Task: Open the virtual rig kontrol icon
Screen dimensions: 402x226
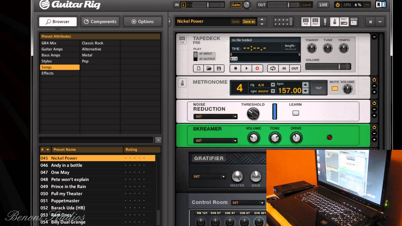Action: coord(284,21)
